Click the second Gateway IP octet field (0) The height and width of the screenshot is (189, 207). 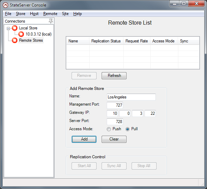pyautogui.click(x=125, y=113)
